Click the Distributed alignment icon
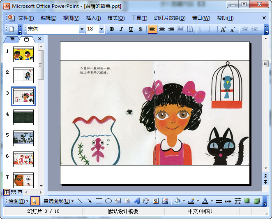This screenshot has height=219, width=272. click(x=181, y=29)
